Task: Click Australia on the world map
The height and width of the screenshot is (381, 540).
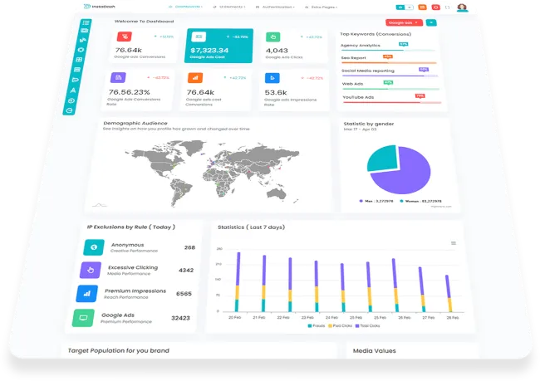Action: pos(276,194)
